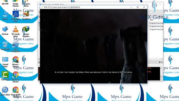Select the third E:/god of war 3 path row

click(x=156, y=29)
